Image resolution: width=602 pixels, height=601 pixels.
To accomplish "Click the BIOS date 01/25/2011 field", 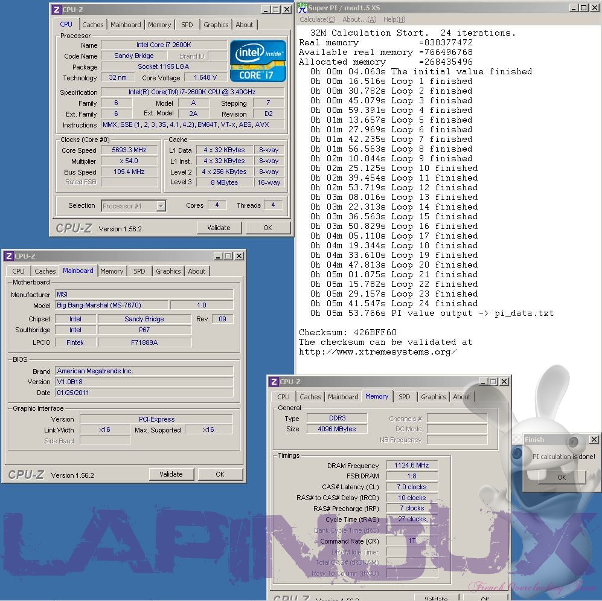I will 144,393.
